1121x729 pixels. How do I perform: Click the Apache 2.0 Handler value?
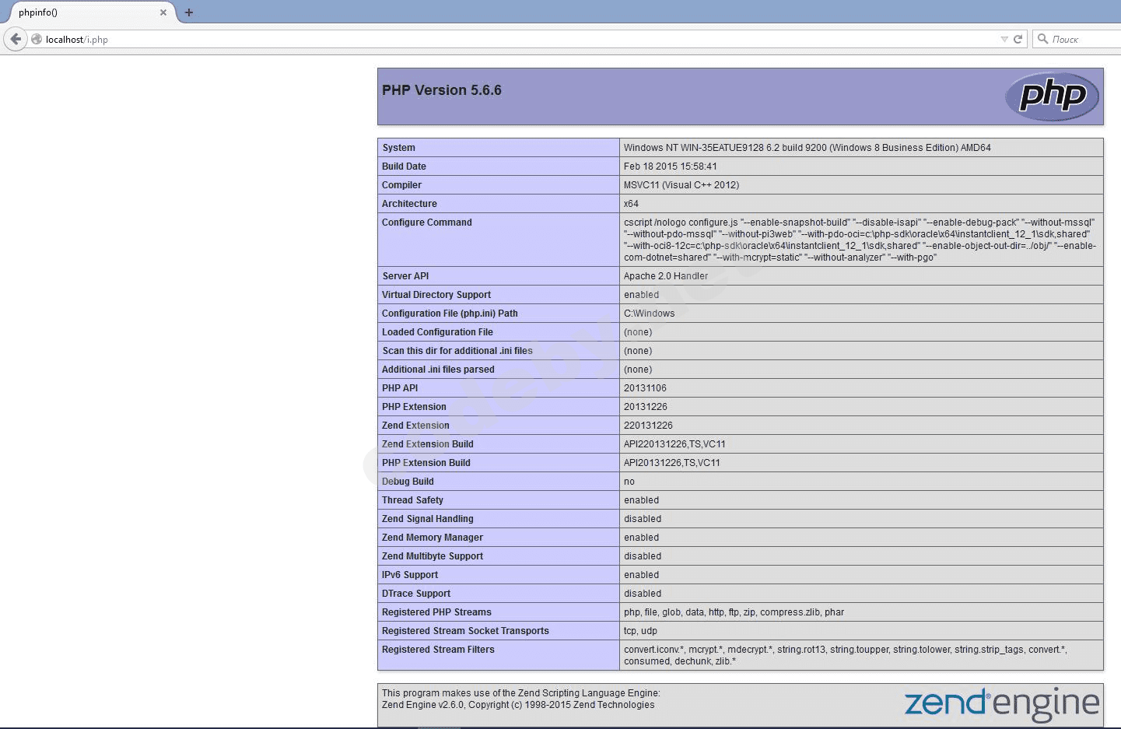[x=666, y=276]
